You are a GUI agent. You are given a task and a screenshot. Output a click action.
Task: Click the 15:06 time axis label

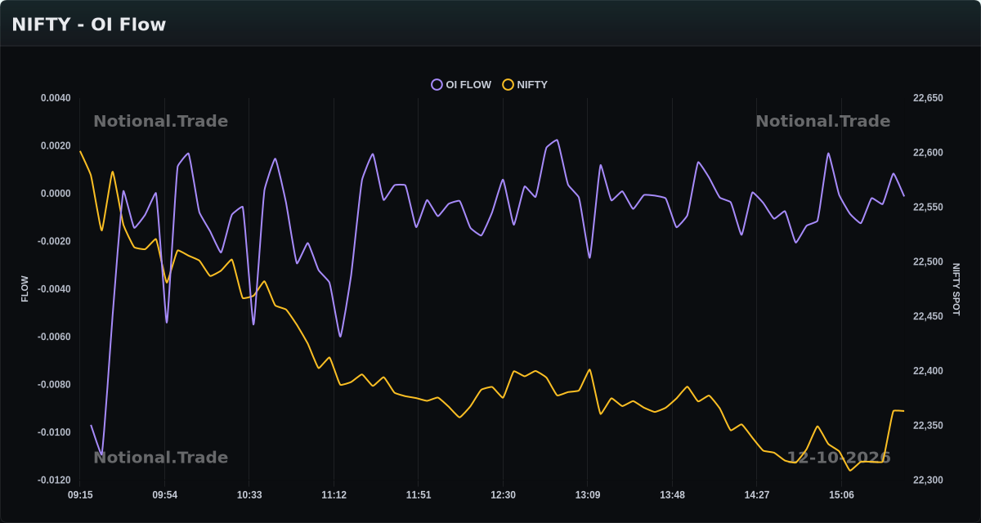(x=841, y=495)
